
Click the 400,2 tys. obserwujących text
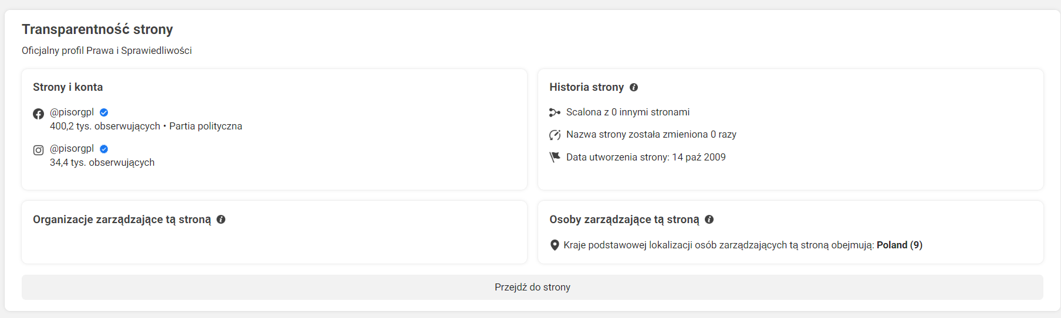[x=104, y=126]
